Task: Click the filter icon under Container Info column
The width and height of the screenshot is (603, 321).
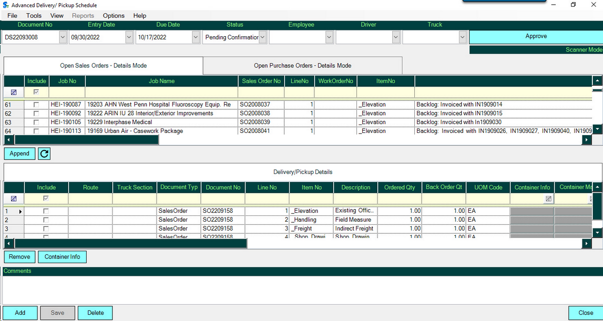Action: tap(548, 199)
